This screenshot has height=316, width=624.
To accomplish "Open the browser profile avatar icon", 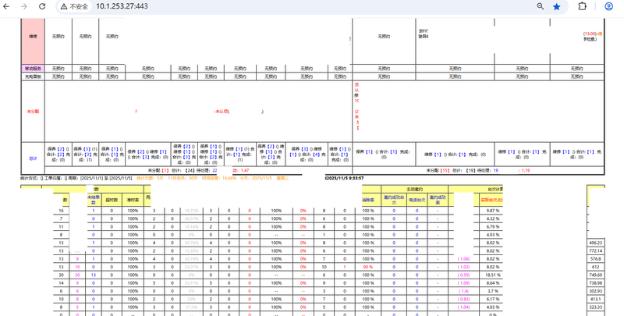I will (608, 6).
